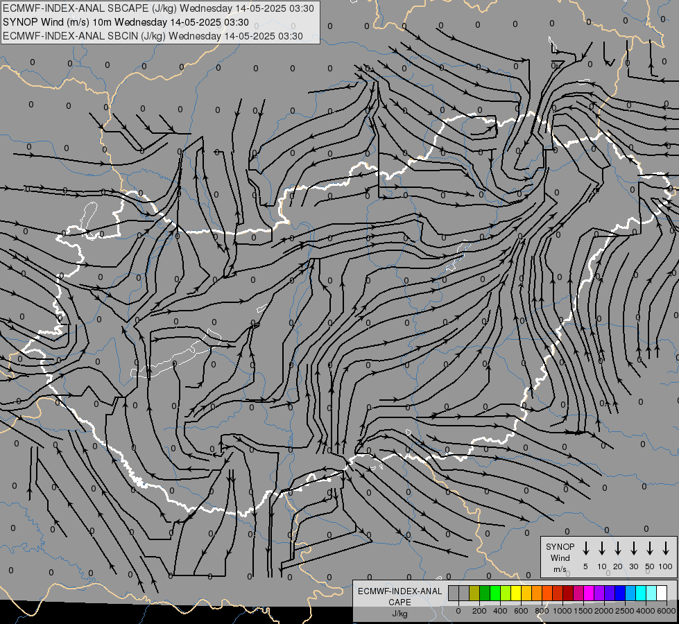Click the 'm/s' unit in wind legend
Screen dimensions: 679x624
[x=560, y=569]
